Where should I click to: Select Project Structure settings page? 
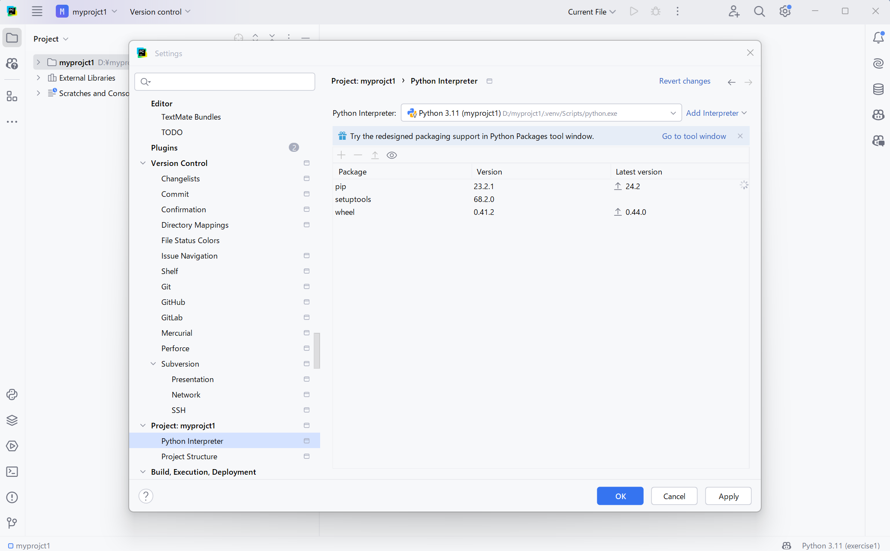click(189, 456)
